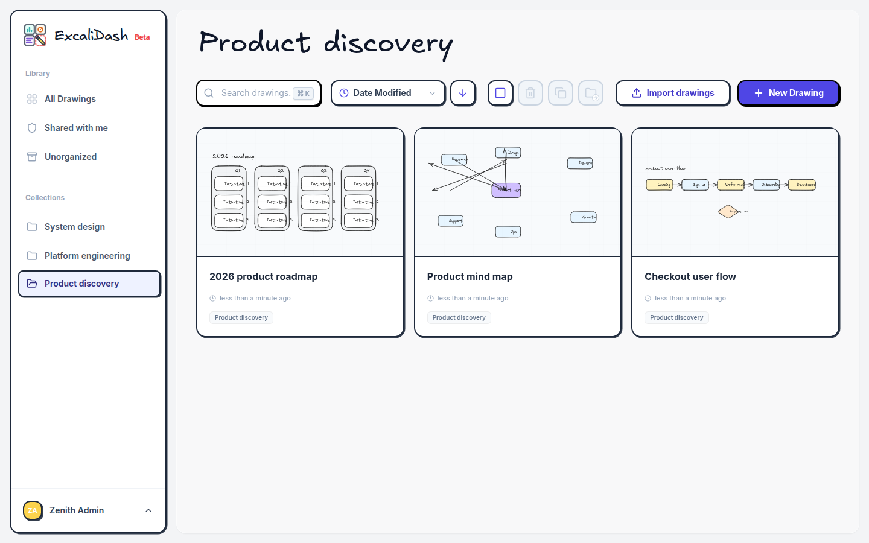Click the delete trash icon in toolbar
869x543 pixels.
(x=530, y=93)
